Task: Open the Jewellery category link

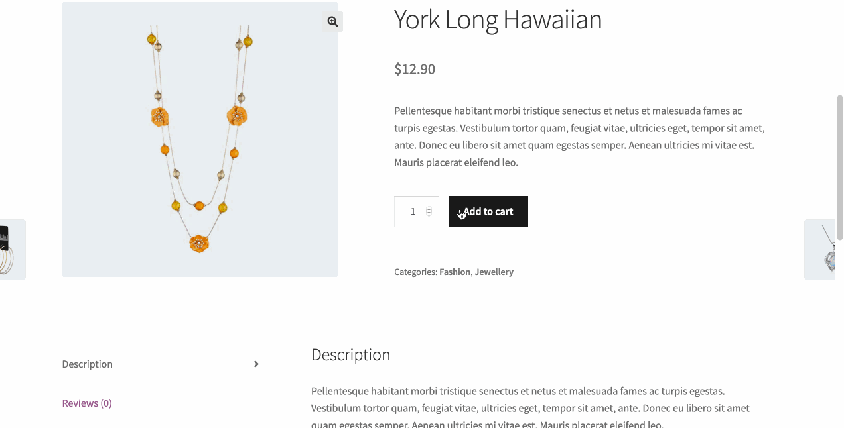Action: [x=494, y=272]
